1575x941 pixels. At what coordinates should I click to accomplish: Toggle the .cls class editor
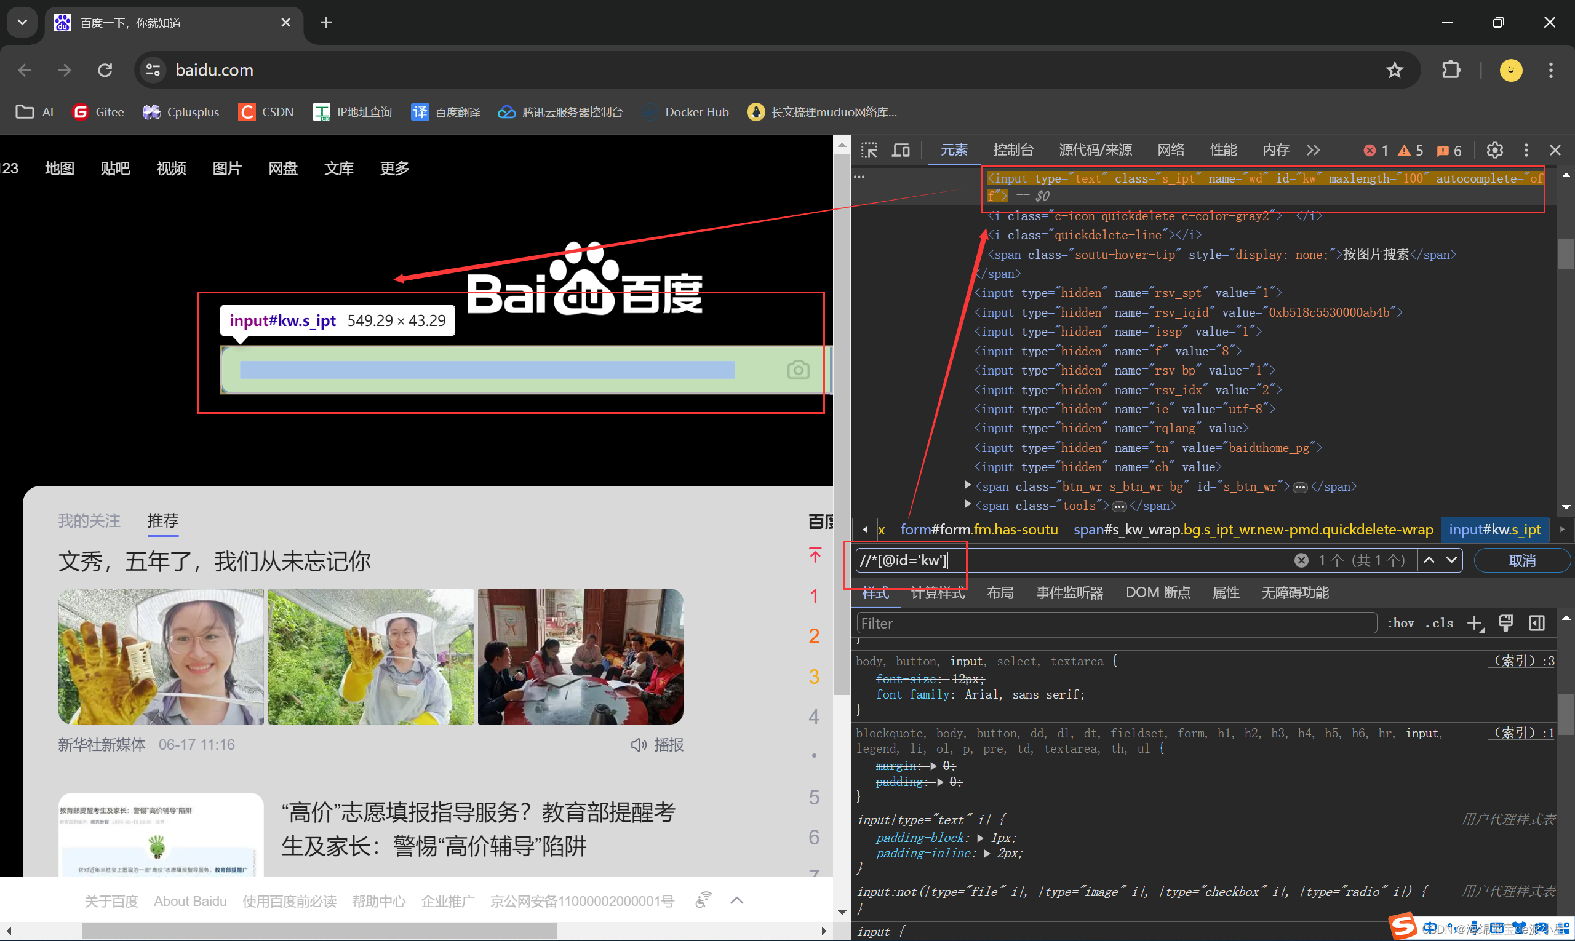(1439, 623)
